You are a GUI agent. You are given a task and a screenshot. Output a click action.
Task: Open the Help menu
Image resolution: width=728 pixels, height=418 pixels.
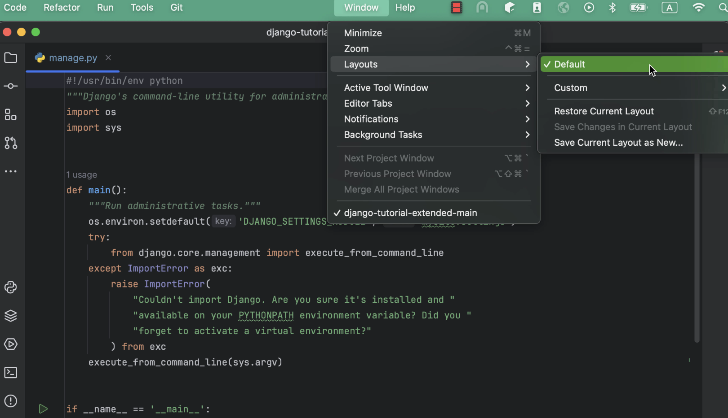coord(405,8)
